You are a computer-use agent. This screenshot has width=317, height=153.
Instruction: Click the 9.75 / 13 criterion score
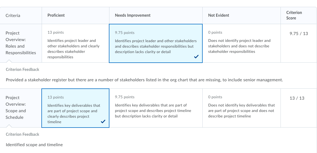(x=299, y=34)
